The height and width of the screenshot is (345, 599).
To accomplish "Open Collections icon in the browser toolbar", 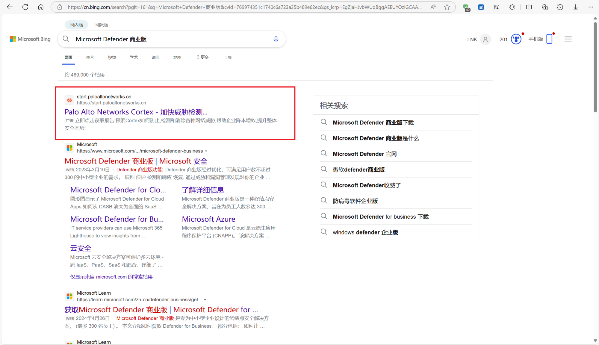I will [x=544, y=7].
